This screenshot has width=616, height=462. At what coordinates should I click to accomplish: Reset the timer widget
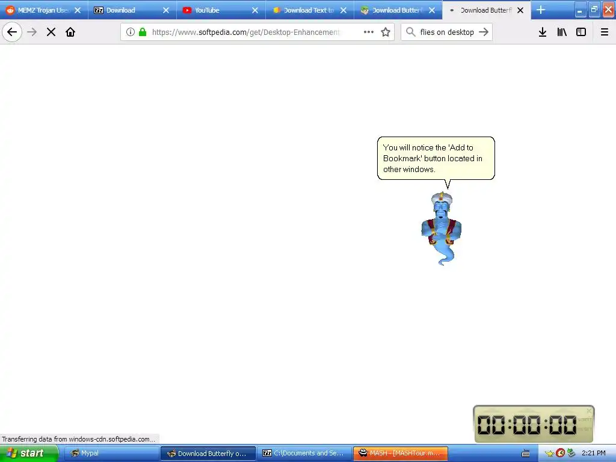(x=585, y=429)
